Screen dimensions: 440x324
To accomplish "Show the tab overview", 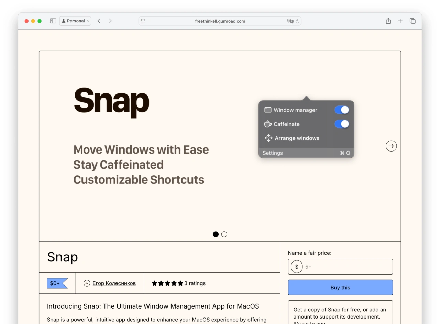I will point(412,21).
